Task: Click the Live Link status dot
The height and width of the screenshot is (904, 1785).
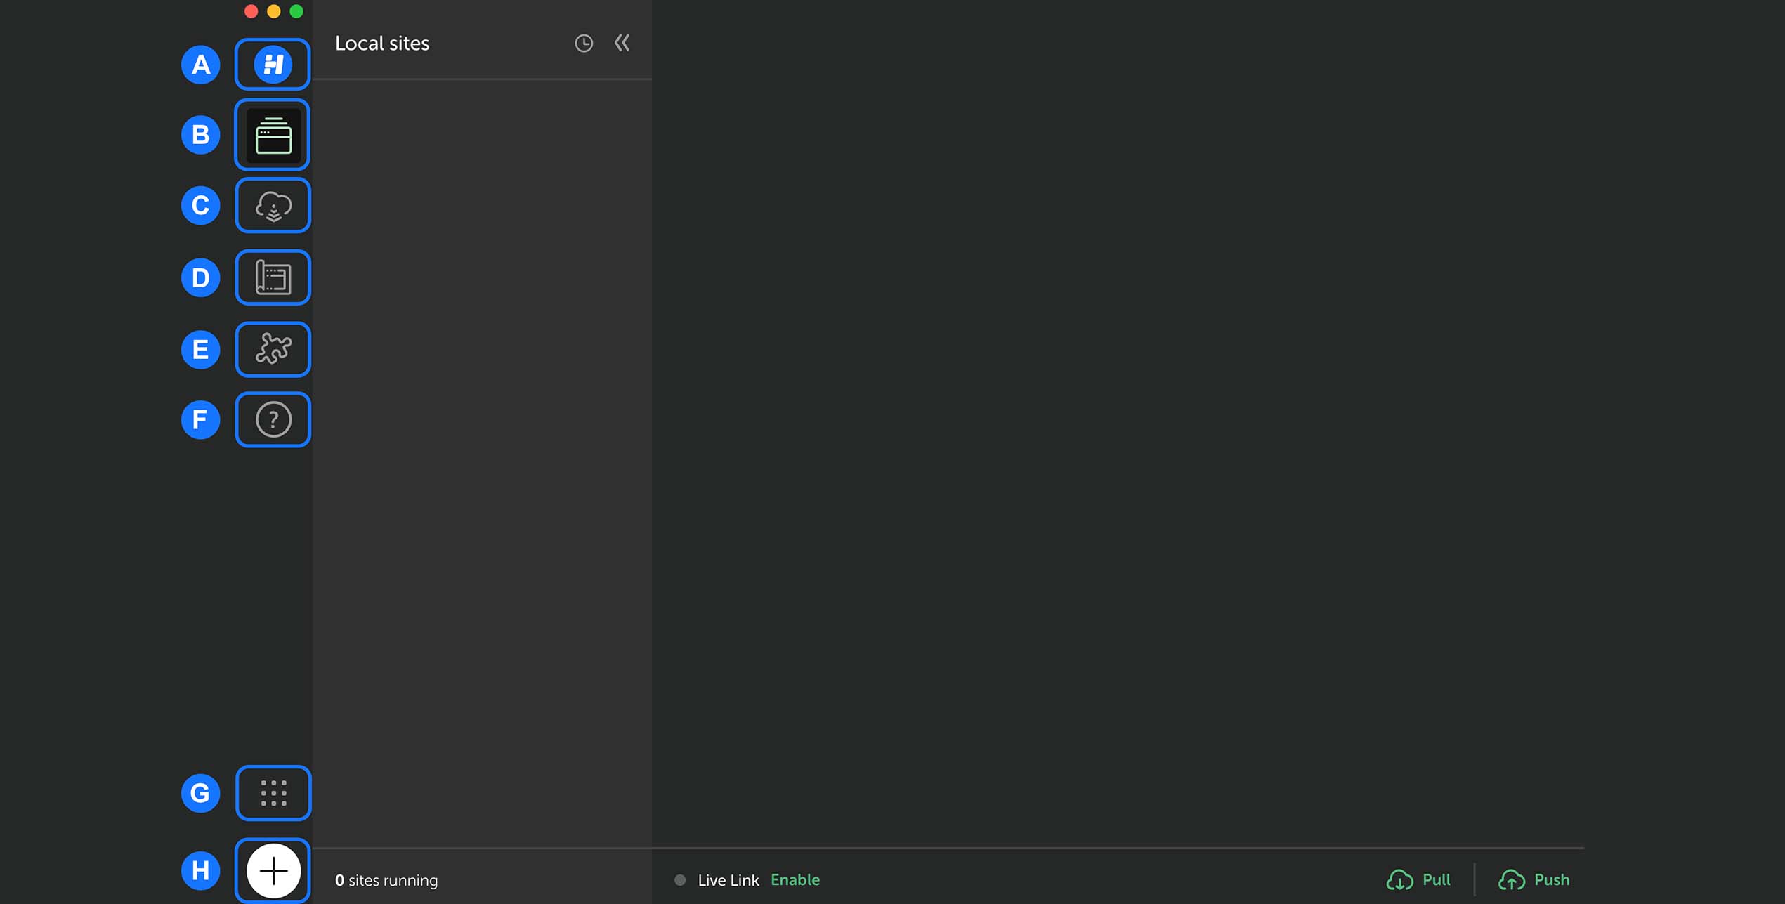Action: click(x=679, y=879)
